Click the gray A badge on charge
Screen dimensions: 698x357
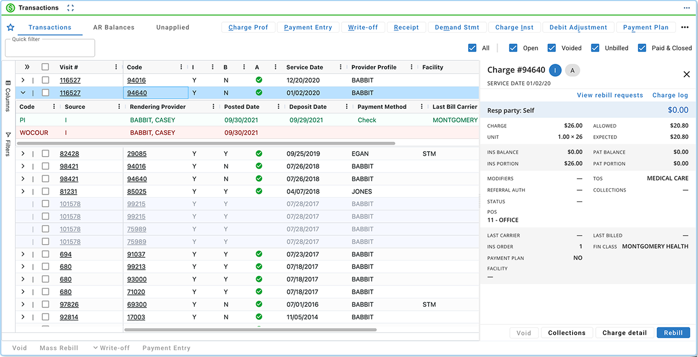[x=573, y=70]
